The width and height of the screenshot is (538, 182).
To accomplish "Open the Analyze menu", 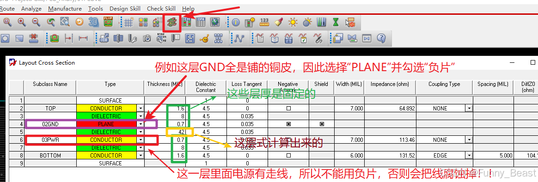I will 31,9.
